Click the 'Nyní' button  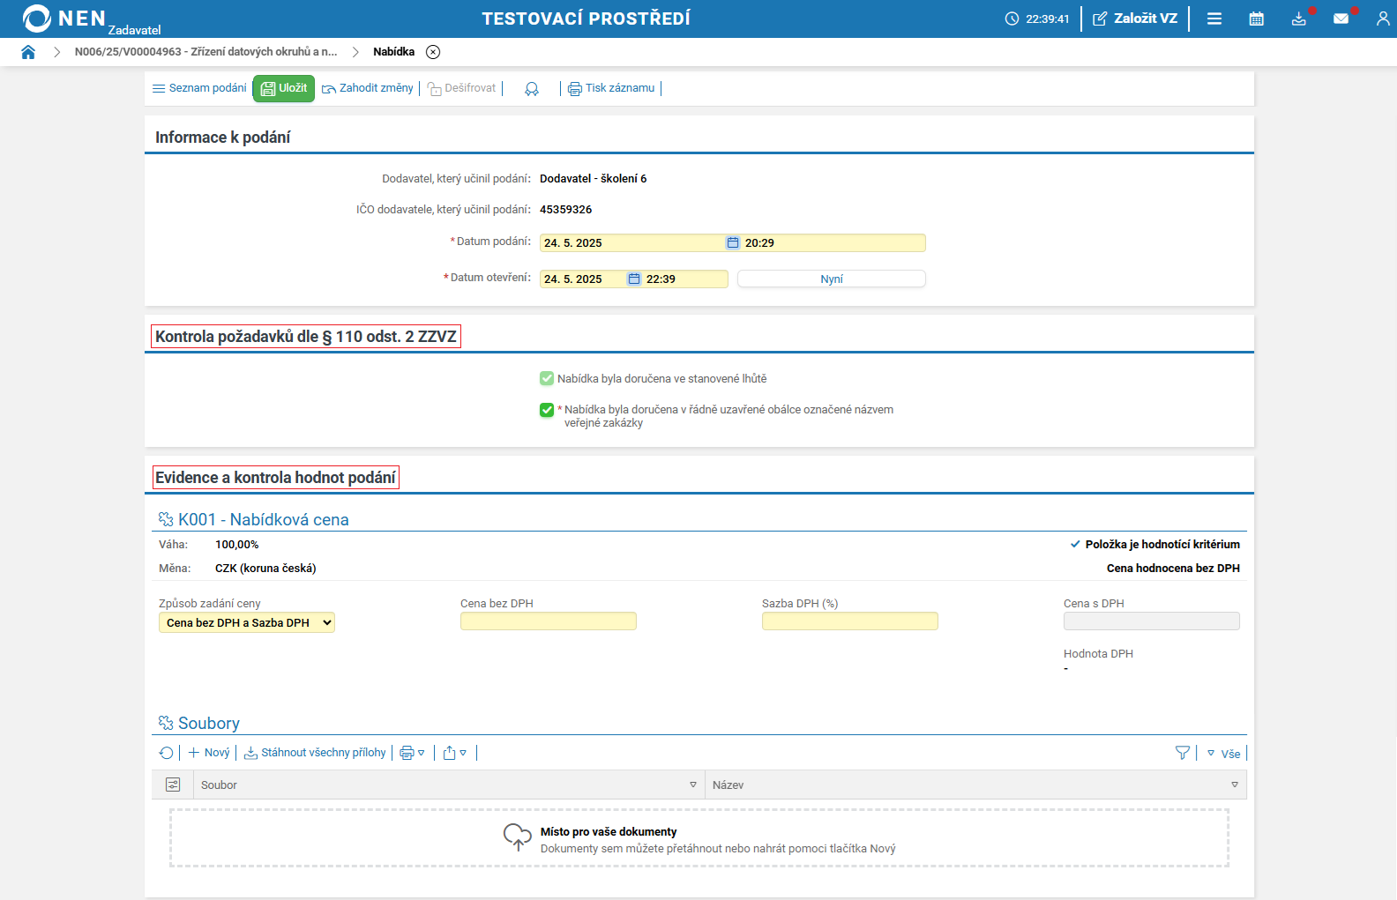tap(831, 279)
